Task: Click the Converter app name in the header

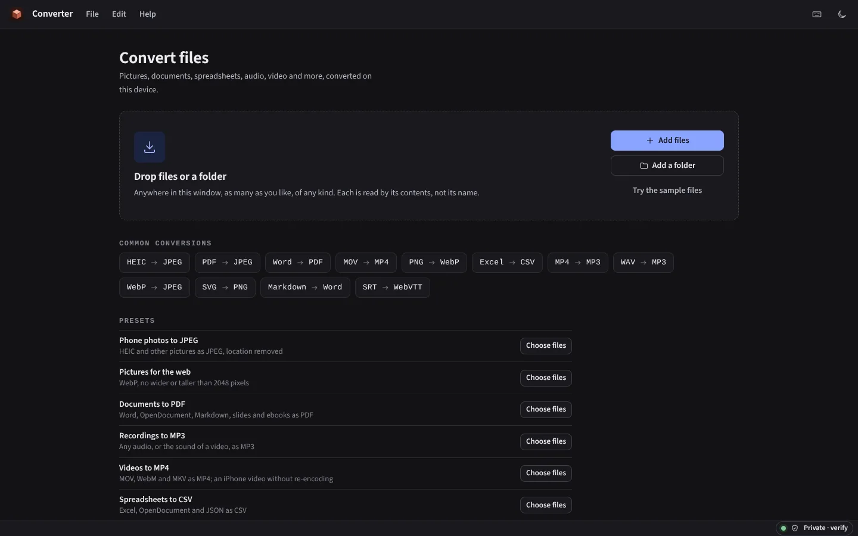Action: click(x=52, y=14)
